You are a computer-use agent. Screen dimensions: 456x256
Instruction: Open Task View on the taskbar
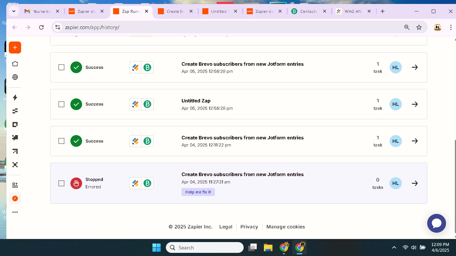point(253,247)
